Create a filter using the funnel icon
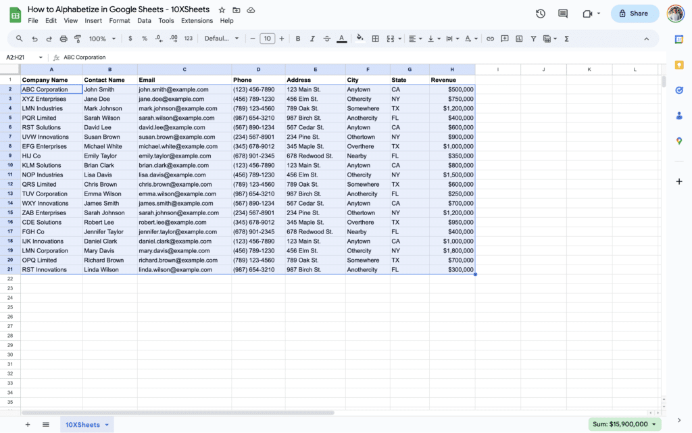Image resolution: width=692 pixels, height=433 pixels. click(x=533, y=39)
